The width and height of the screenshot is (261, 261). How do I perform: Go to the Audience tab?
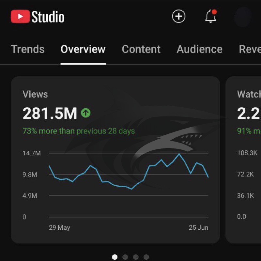[x=199, y=49]
